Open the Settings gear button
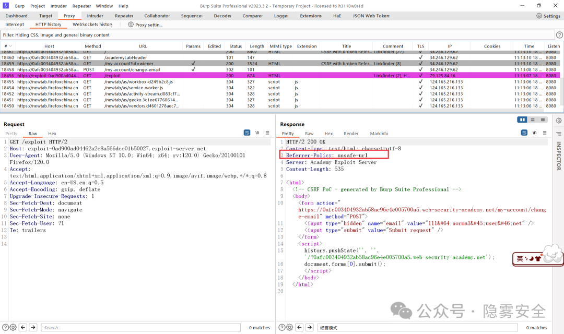This screenshot has width=564, height=334. (x=548, y=16)
